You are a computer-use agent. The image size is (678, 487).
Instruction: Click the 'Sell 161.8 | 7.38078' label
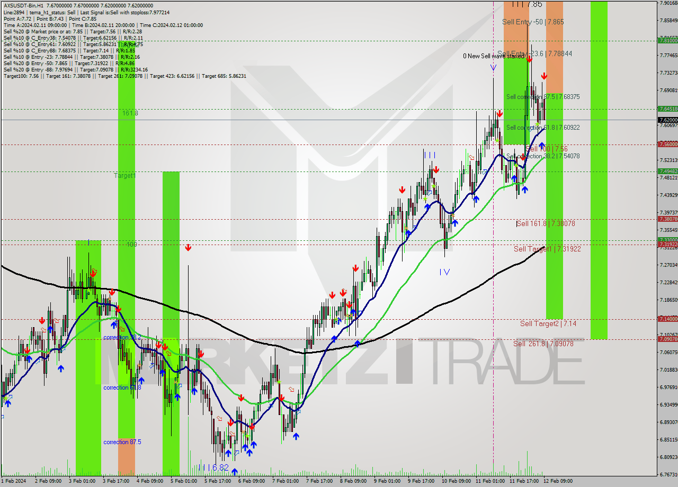(x=546, y=224)
